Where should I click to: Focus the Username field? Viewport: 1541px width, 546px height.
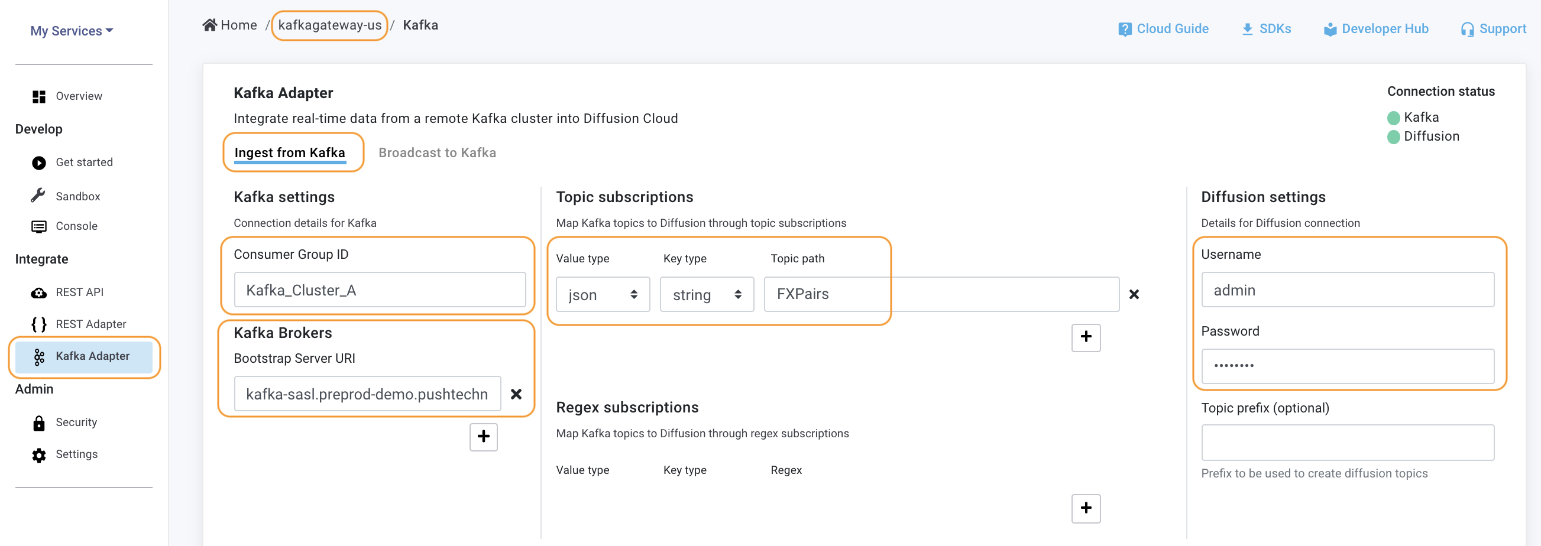point(1347,290)
